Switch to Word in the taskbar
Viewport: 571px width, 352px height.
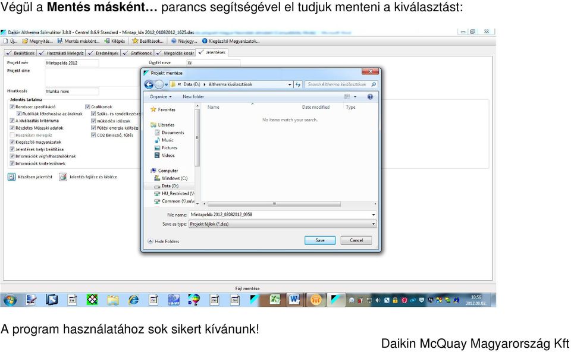(x=294, y=300)
